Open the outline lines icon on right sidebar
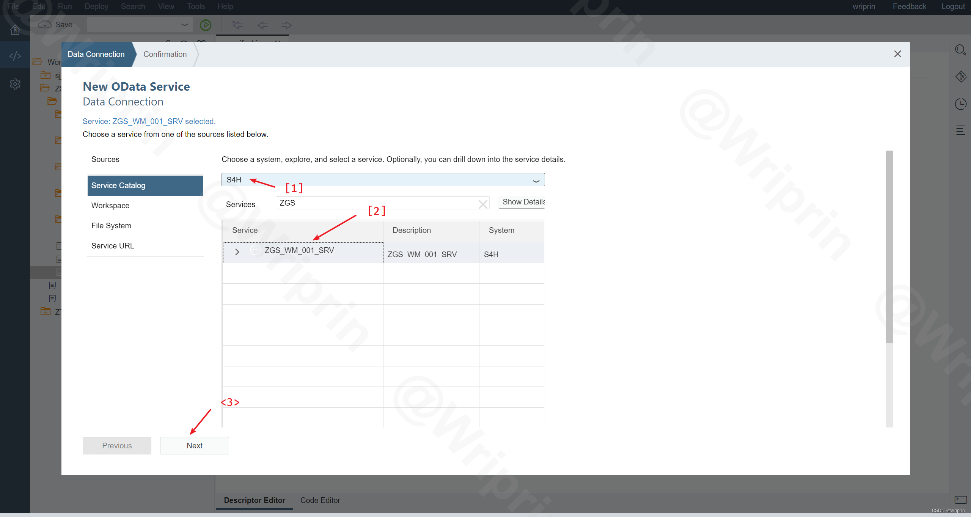 pos(961,130)
